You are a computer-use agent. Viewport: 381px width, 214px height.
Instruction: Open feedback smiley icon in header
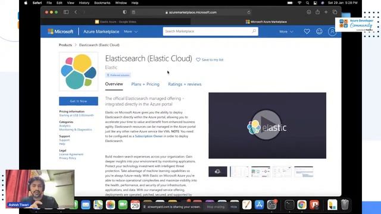click(x=319, y=32)
